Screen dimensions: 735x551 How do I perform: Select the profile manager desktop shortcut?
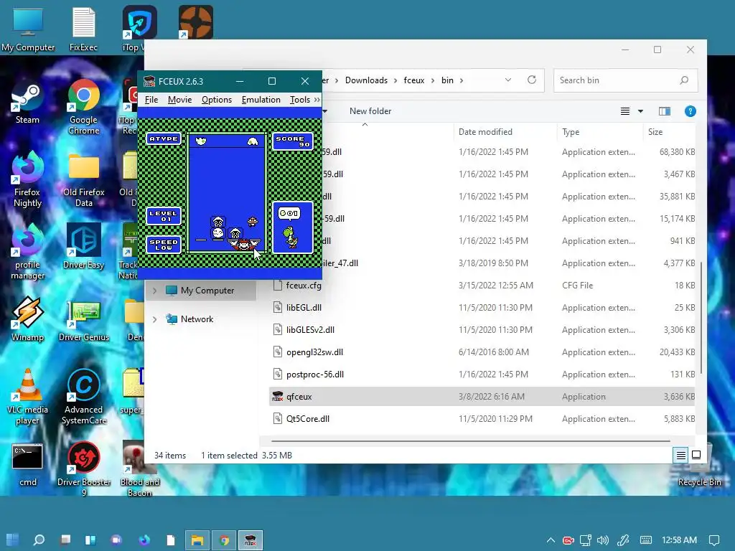point(27,252)
